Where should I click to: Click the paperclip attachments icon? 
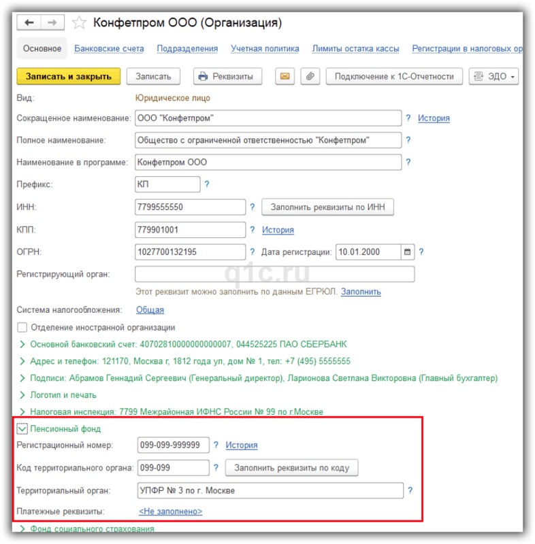[x=309, y=76]
